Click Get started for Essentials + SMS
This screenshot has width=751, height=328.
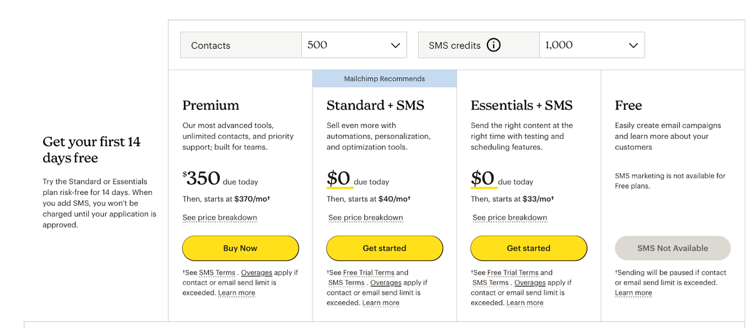tap(528, 248)
